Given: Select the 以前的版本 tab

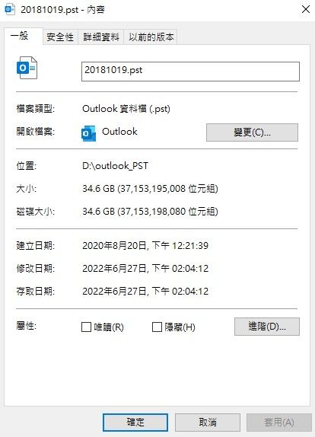Looking at the screenshot, I should (151, 37).
